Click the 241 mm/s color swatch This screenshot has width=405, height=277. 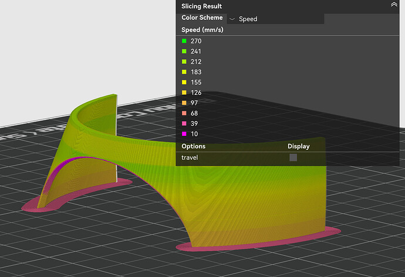point(184,52)
